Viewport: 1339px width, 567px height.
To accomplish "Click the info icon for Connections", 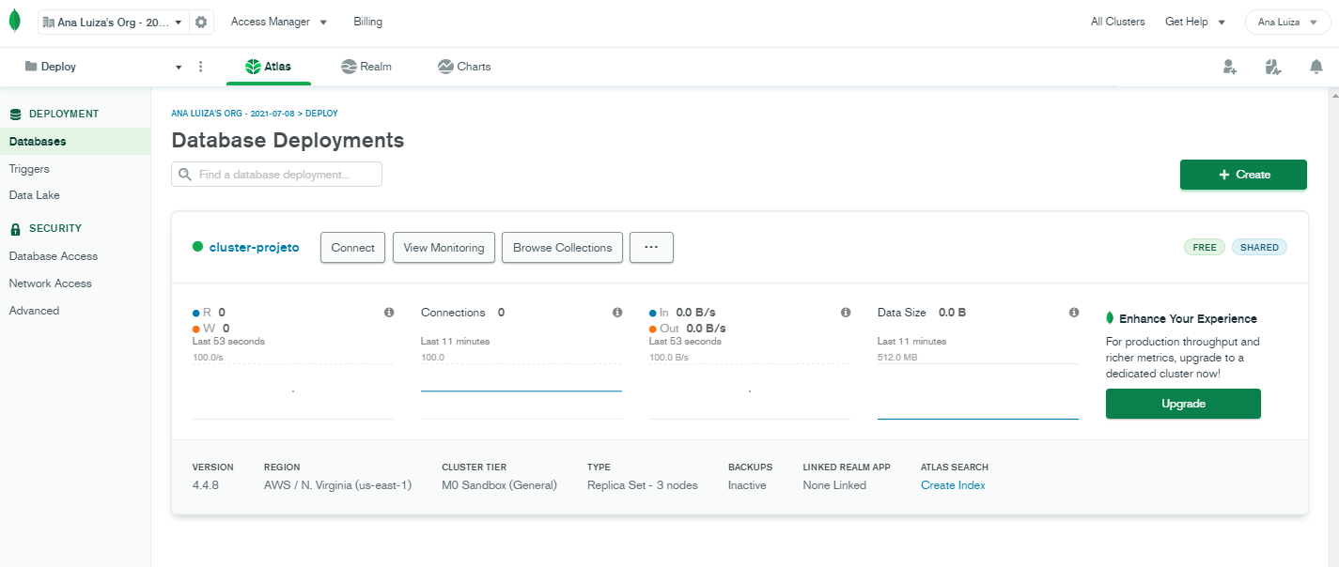I will [x=617, y=313].
